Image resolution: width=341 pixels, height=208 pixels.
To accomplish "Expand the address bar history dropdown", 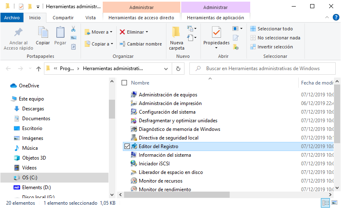I will (x=166, y=69).
